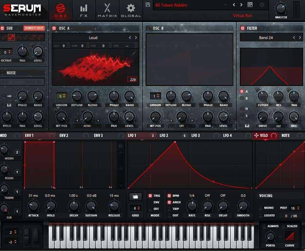
Task: Select next filter type arrow
Action: pos(300,38)
